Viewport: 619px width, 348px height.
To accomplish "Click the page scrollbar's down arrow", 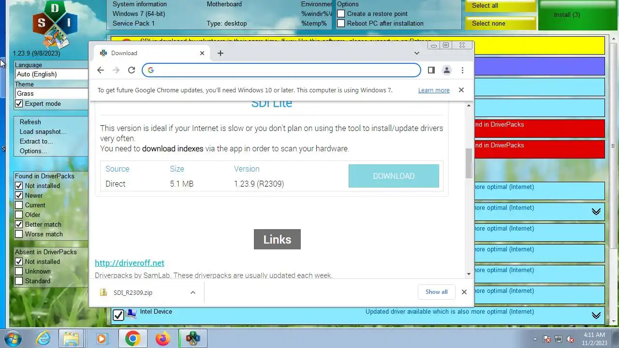I will [469, 274].
